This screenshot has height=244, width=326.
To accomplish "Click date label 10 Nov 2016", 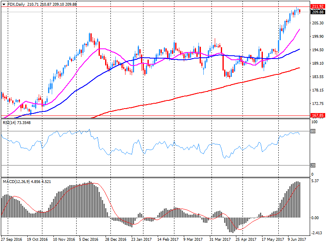I will pyautogui.click(x=64, y=240).
